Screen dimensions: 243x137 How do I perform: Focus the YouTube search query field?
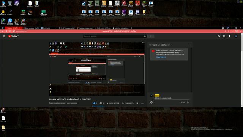(113, 36)
